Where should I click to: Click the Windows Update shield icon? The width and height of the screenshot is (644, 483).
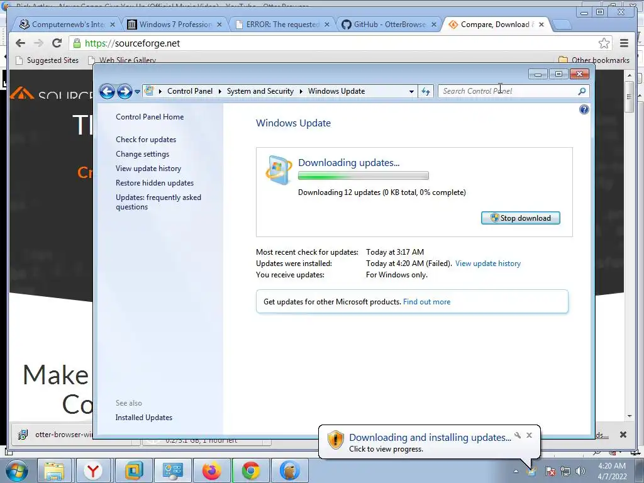pyautogui.click(x=279, y=170)
